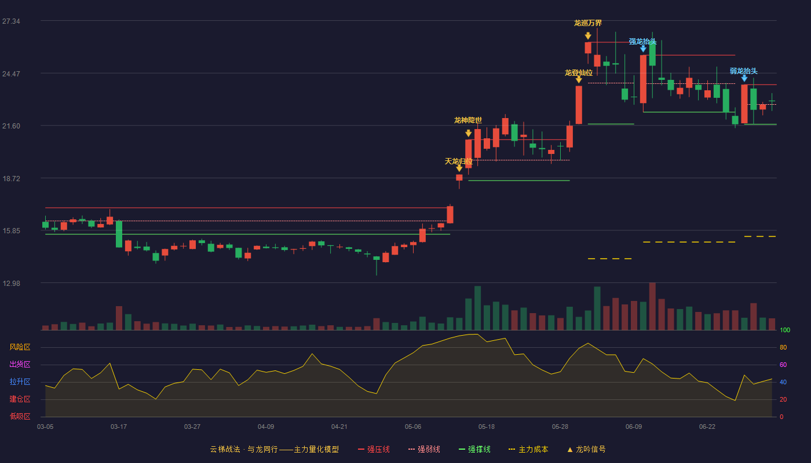
Task: Click the blue 弱龙抬头 arrow marker
Action: pyautogui.click(x=744, y=78)
